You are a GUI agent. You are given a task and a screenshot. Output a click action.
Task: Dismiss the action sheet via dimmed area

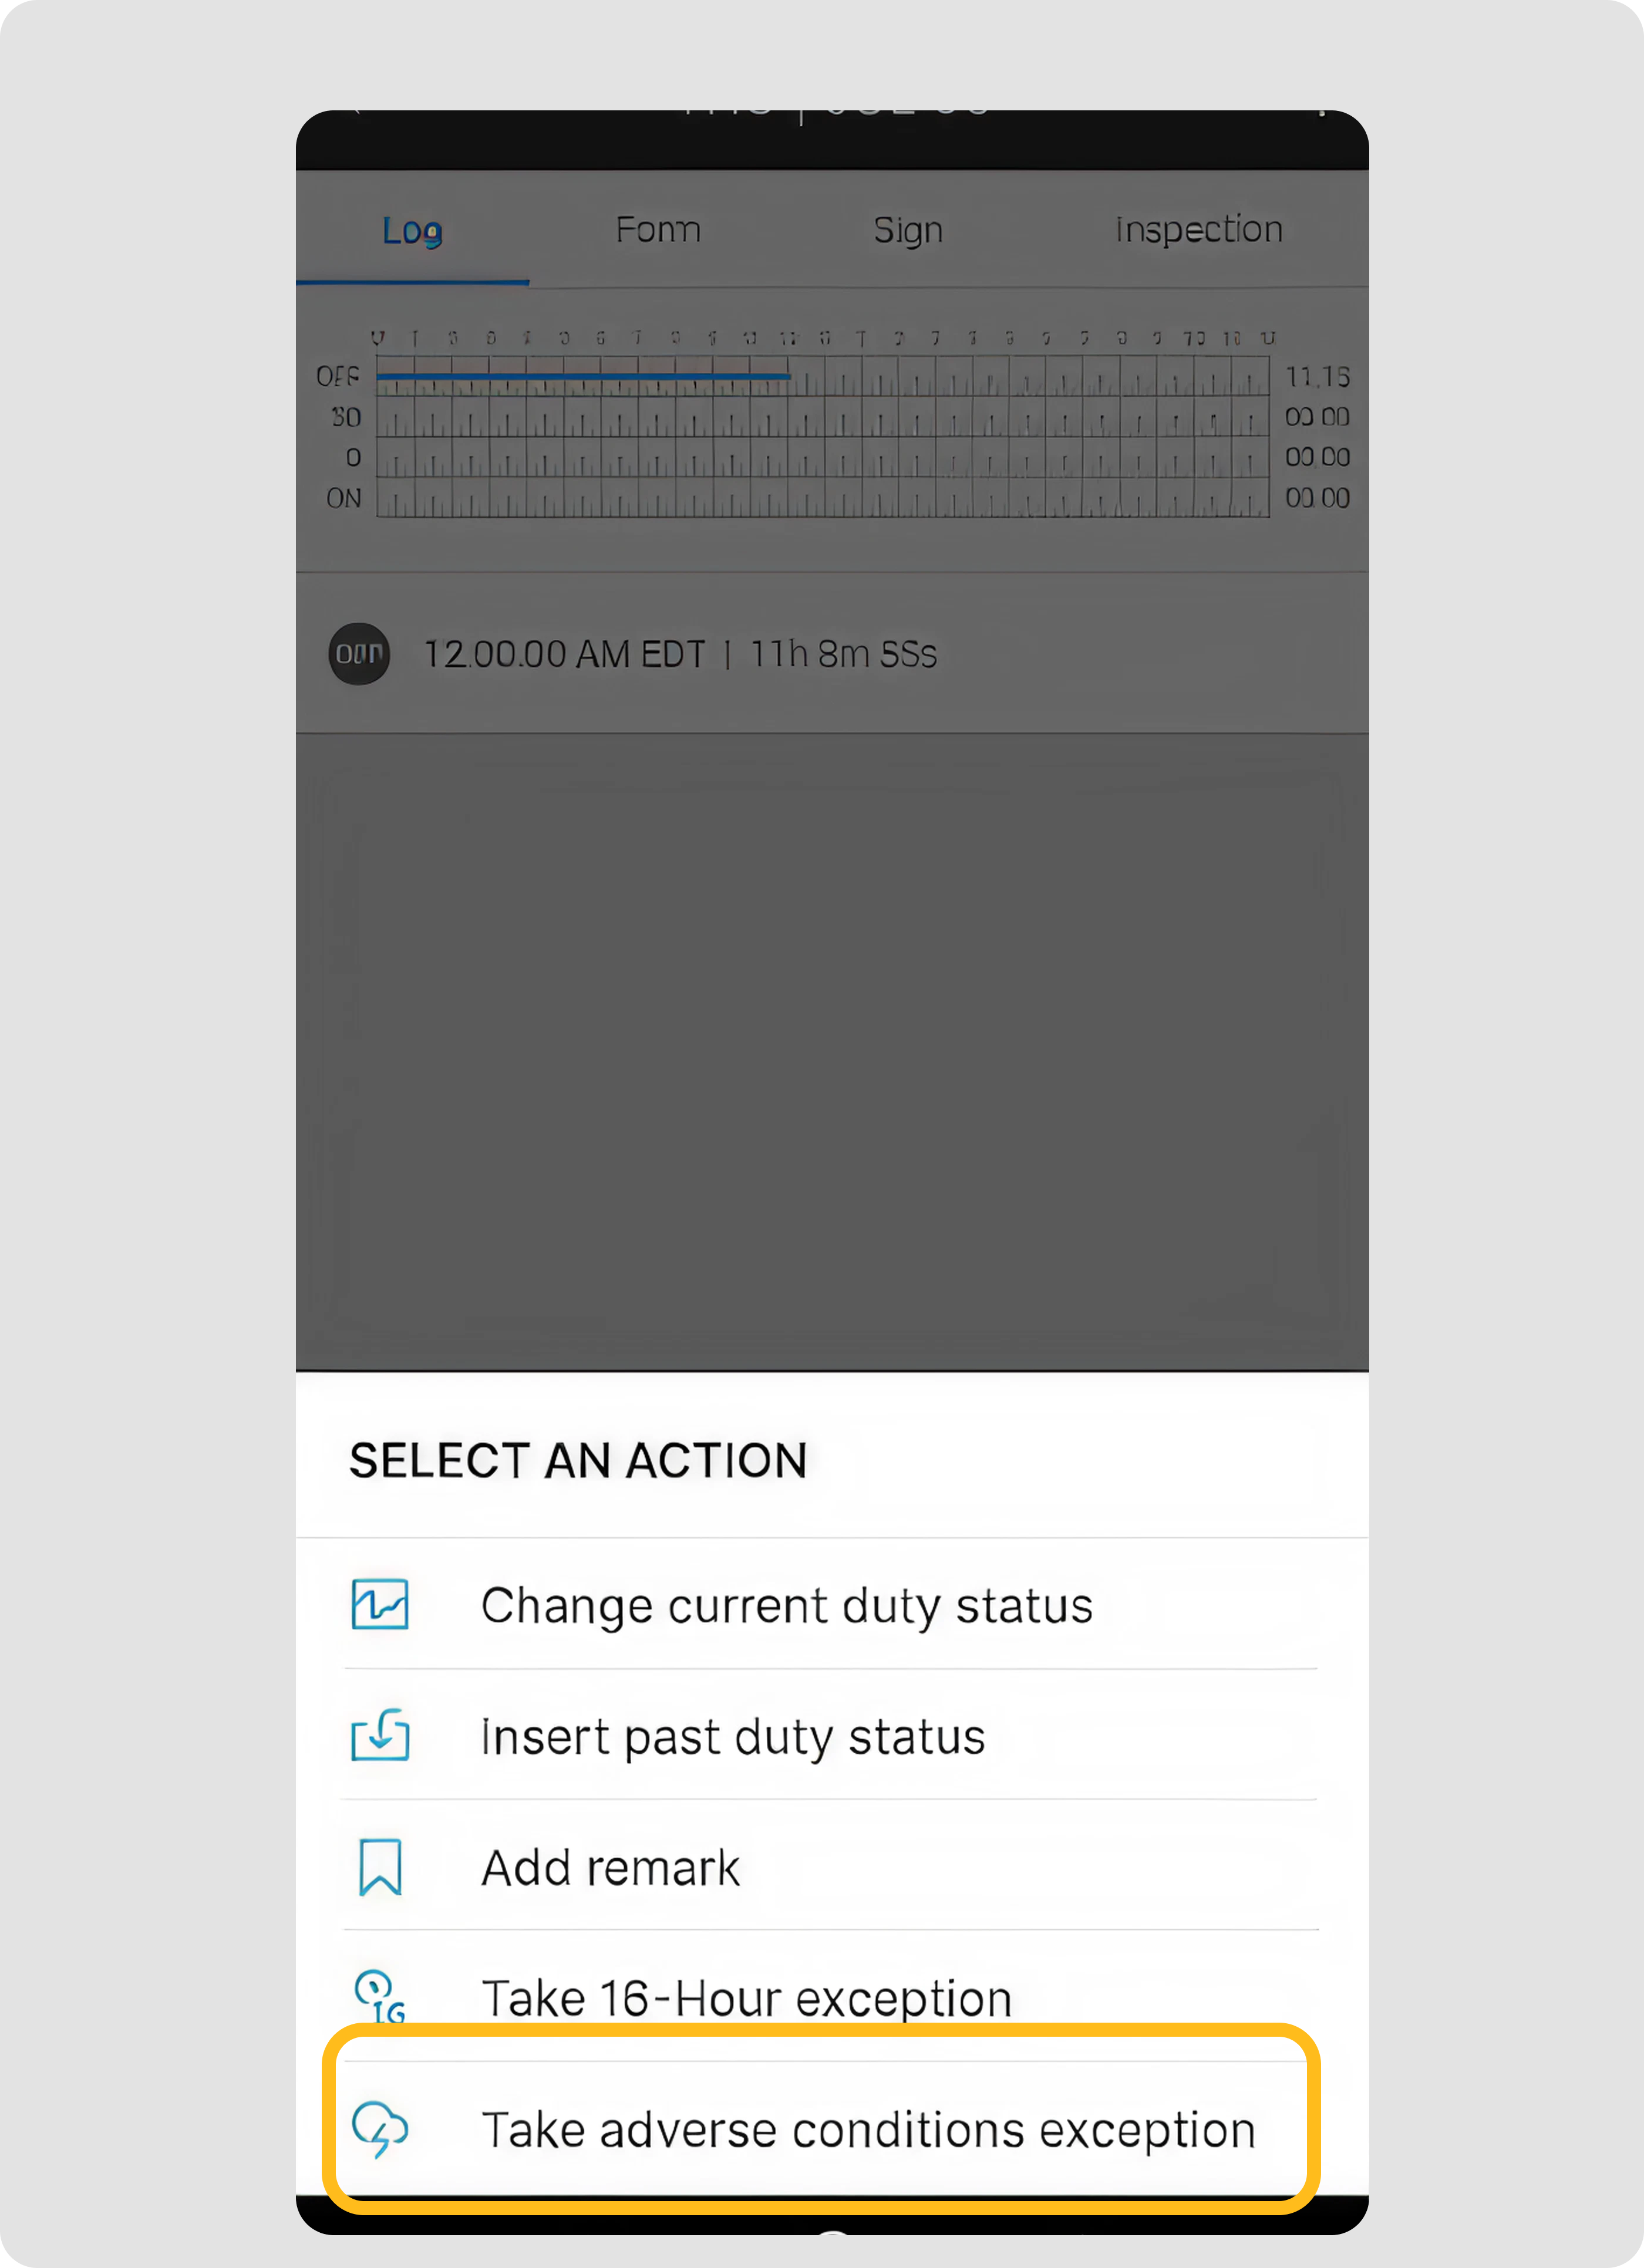(830, 1050)
